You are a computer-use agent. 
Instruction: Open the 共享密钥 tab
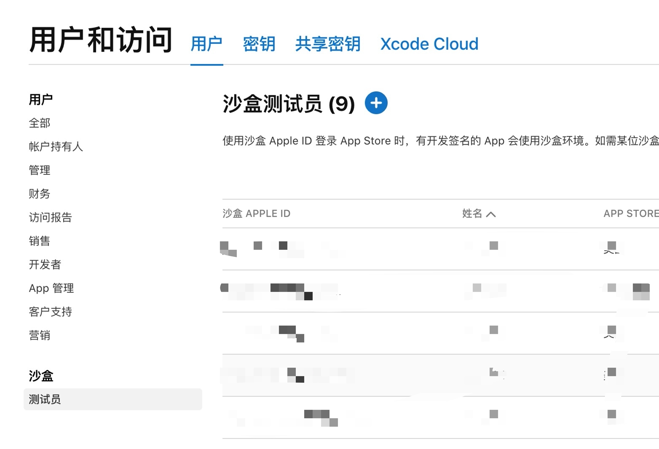(x=328, y=44)
